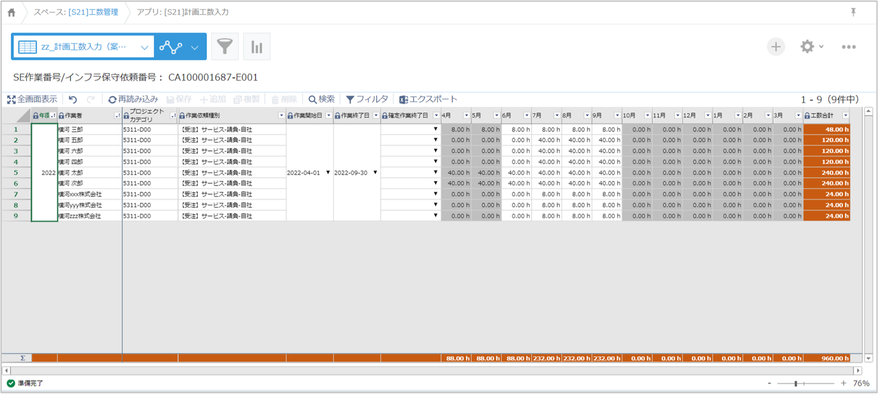Expand the zz_計画工数入力 view dropdown

click(144, 48)
